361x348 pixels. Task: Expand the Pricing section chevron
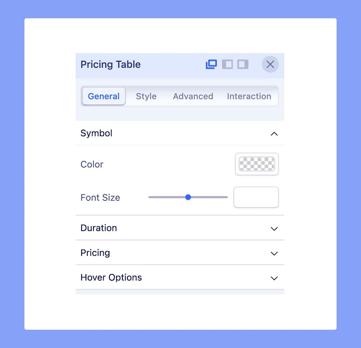point(274,254)
